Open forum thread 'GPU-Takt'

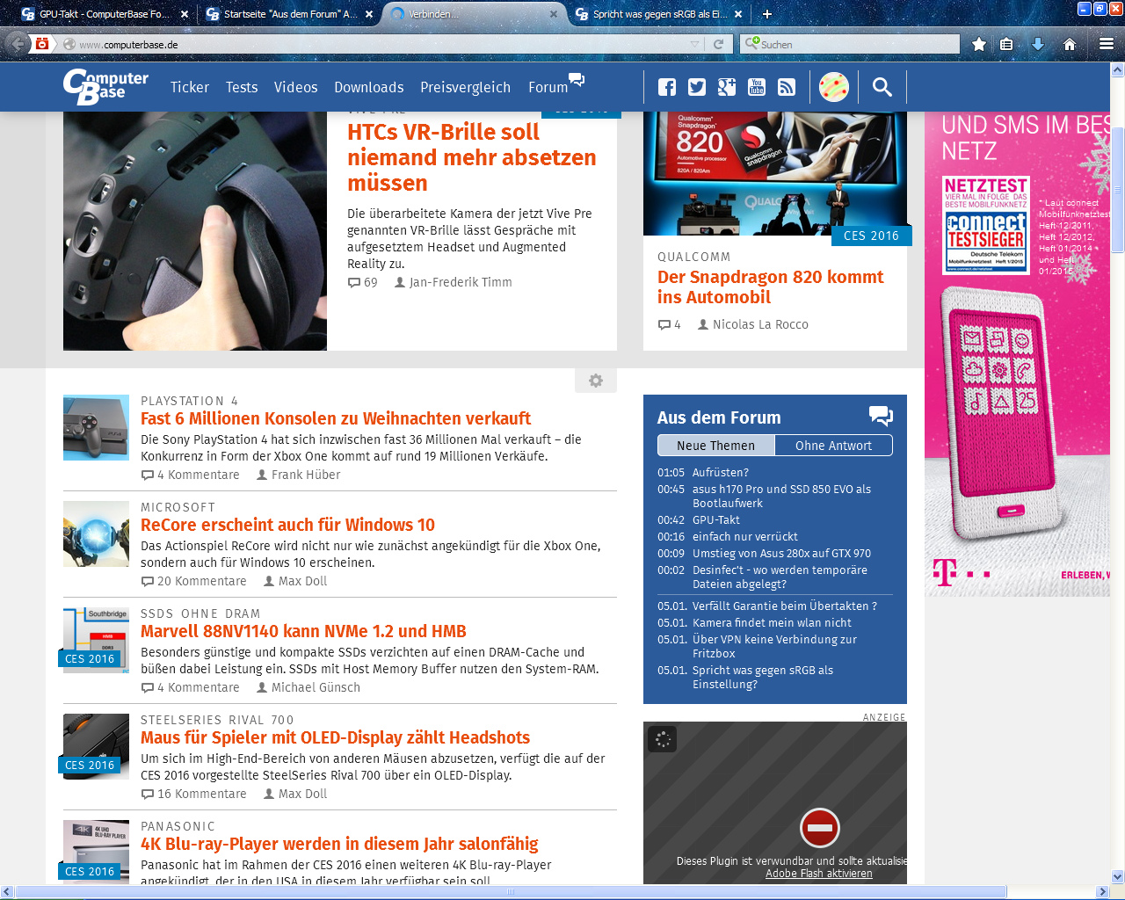(716, 519)
